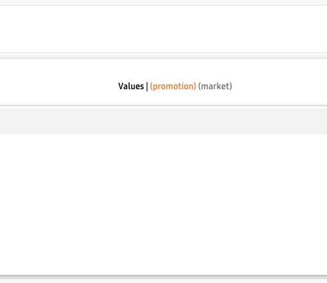This screenshot has width=327, height=283.
Task: Click the gray header bar below Values
Action: 163,121
